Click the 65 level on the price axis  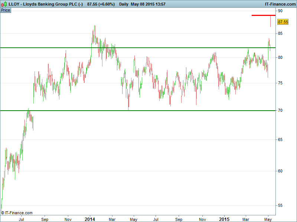(280, 139)
